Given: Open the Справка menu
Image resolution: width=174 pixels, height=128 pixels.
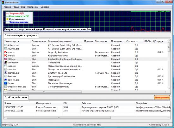Looking at the screenshot, I should point(45,7).
